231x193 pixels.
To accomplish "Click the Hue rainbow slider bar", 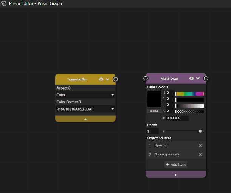I will pos(189,93).
